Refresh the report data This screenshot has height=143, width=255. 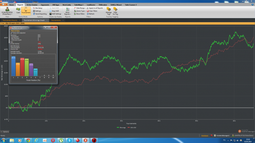[x=91, y=14]
